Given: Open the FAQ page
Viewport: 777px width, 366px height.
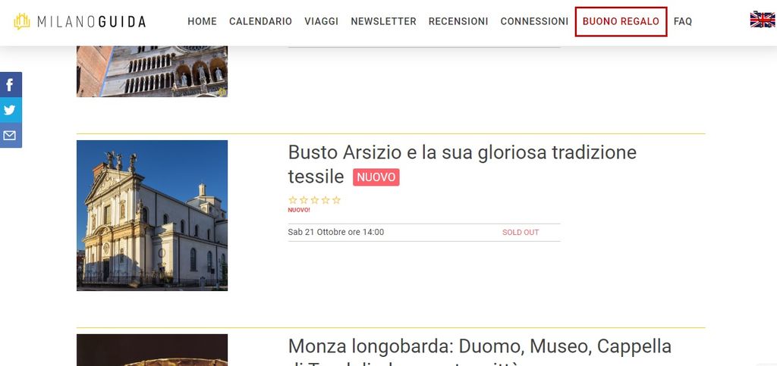Looking at the screenshot, I should point(683,21).
